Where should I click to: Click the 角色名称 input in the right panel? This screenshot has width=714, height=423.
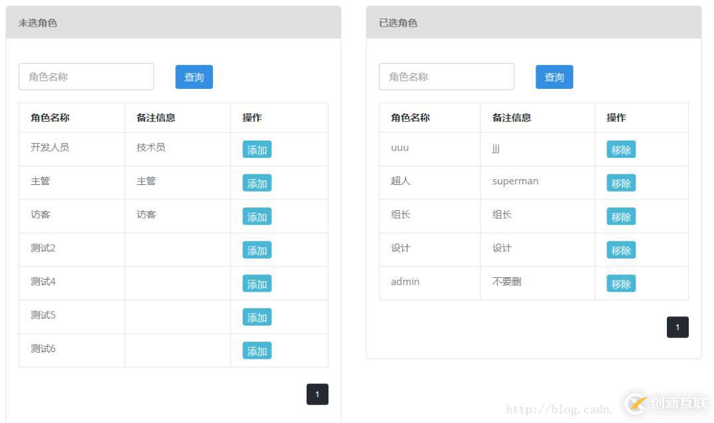[447, 77]
